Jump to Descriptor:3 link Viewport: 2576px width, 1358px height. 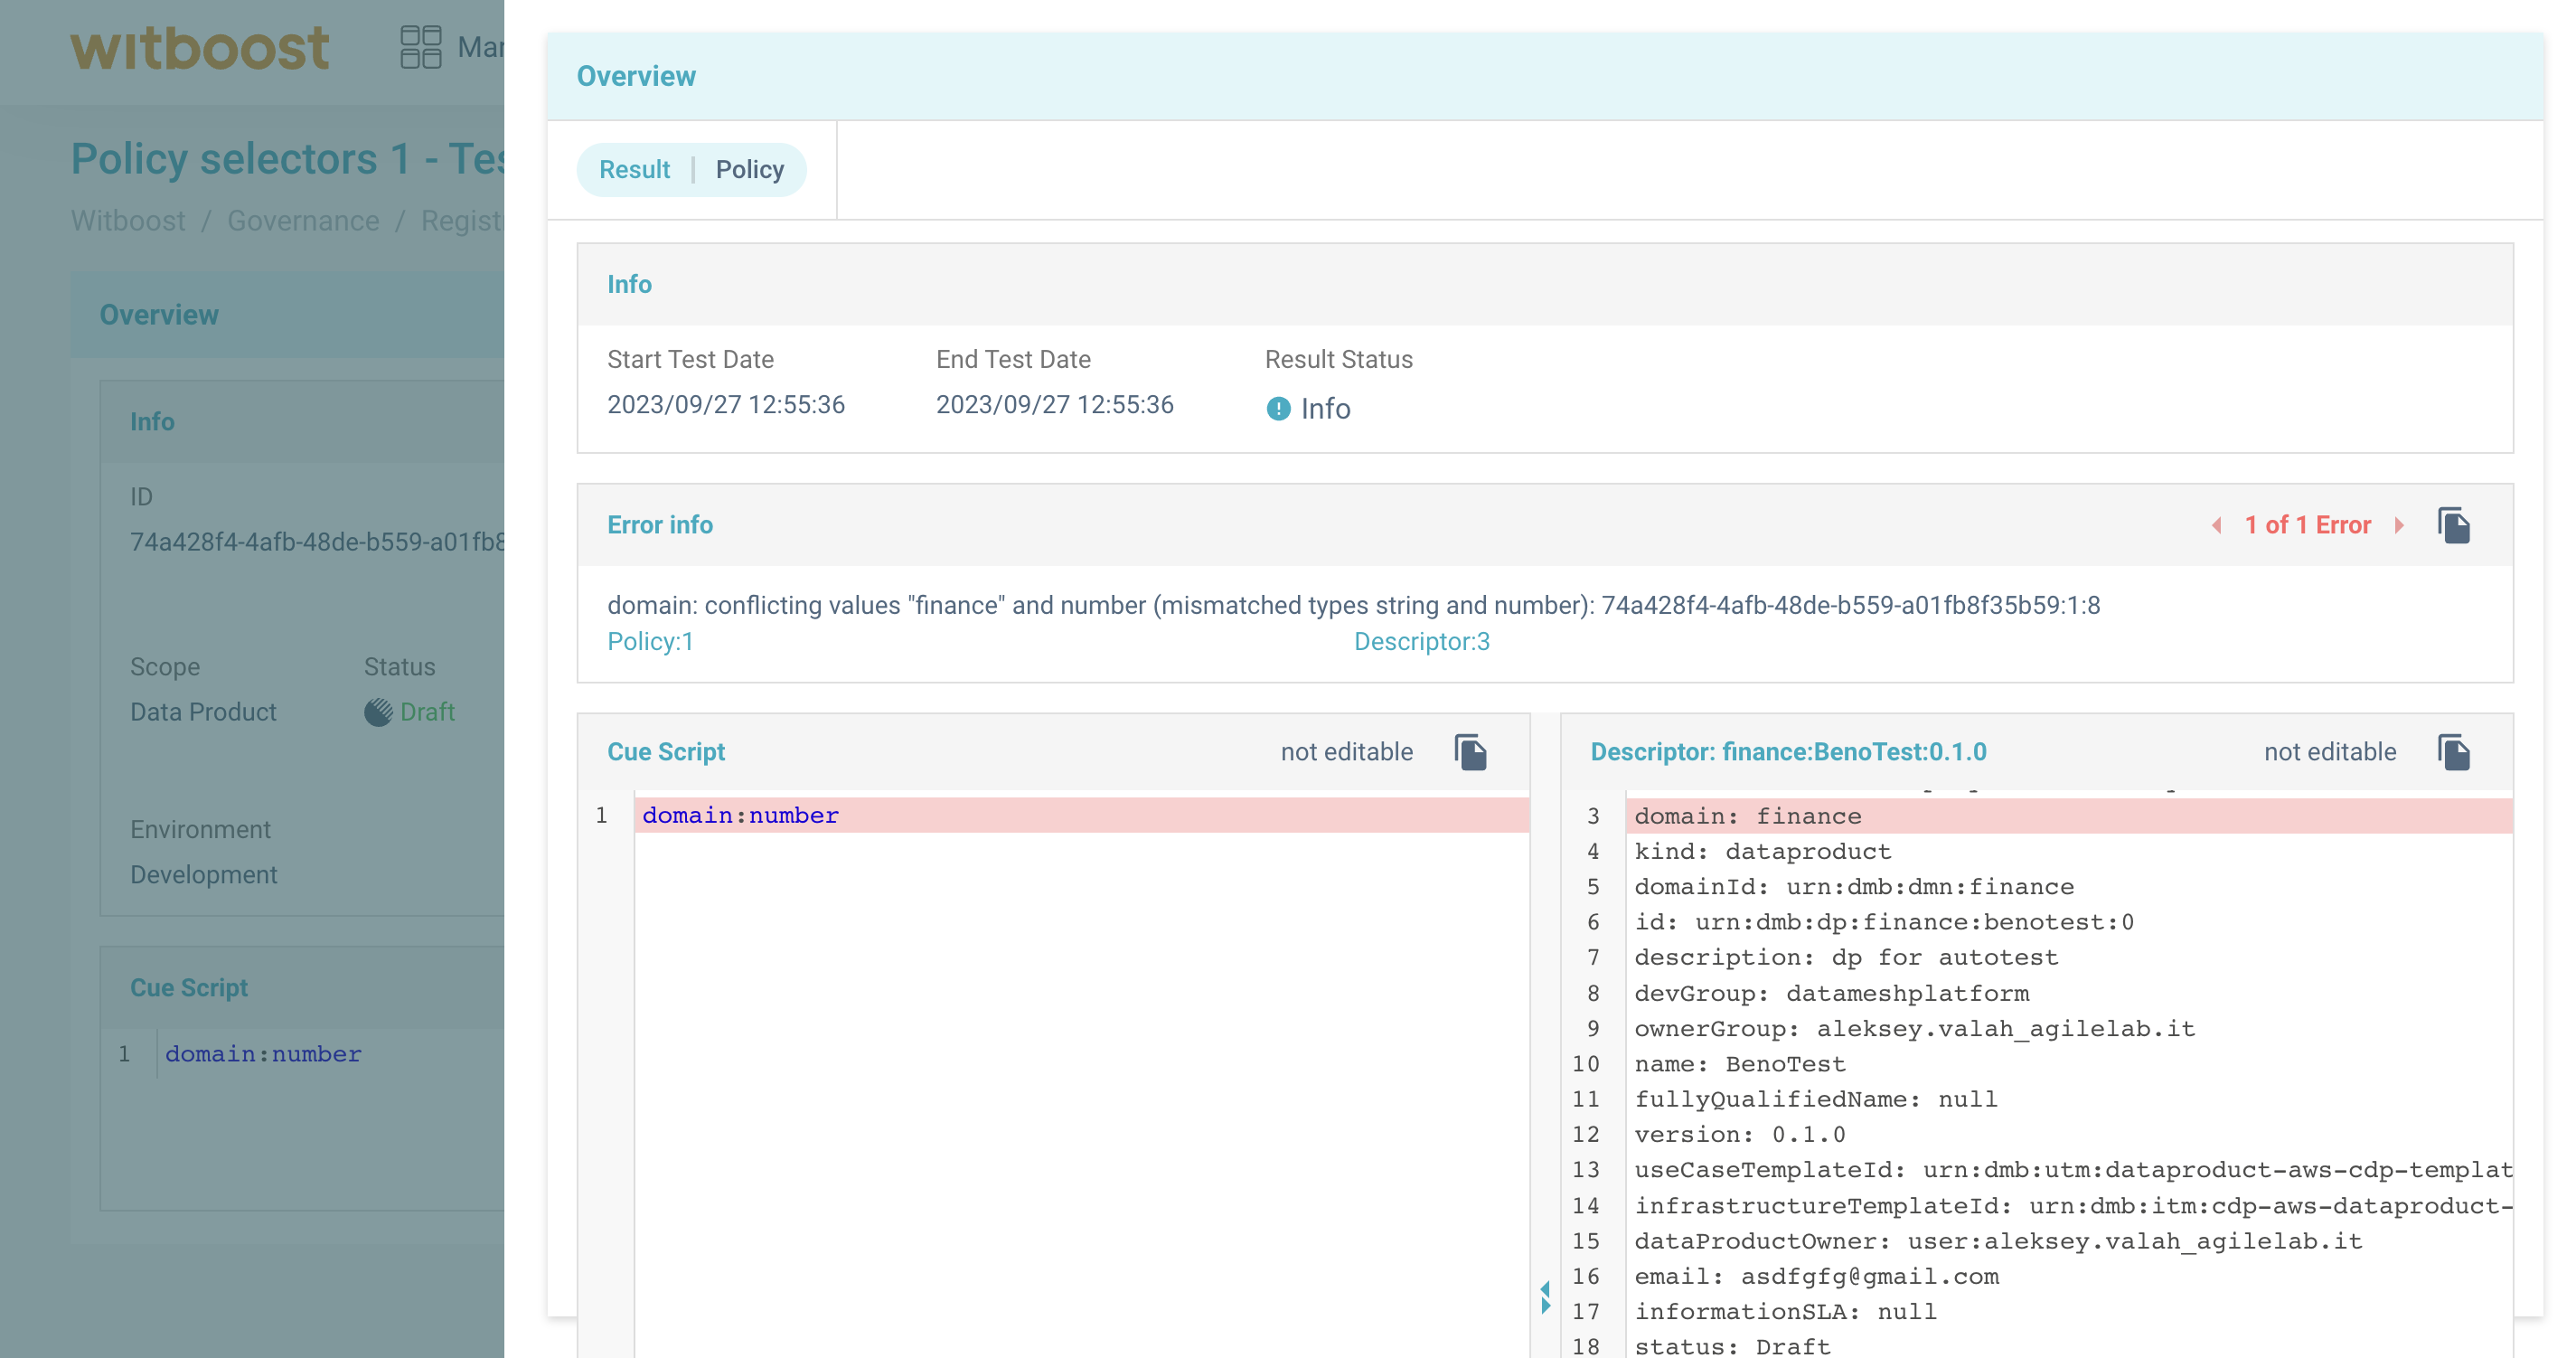pos(1421,642)
